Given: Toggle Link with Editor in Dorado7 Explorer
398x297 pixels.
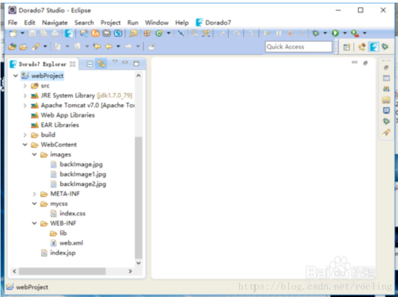Looking at the screenshot, I should pyautogui.click(x=101, y=64).
